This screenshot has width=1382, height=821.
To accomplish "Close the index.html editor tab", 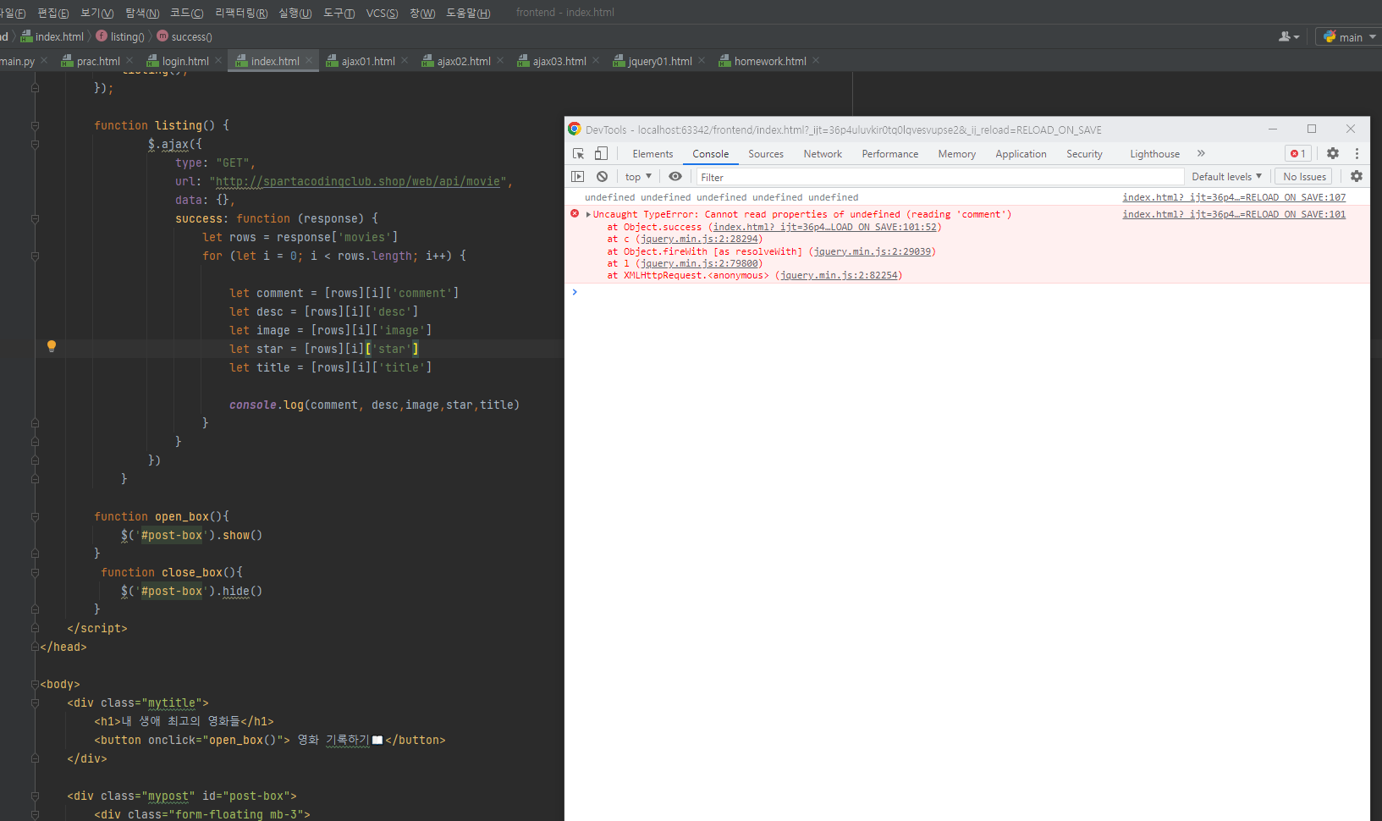I will [x=309, y=61].
